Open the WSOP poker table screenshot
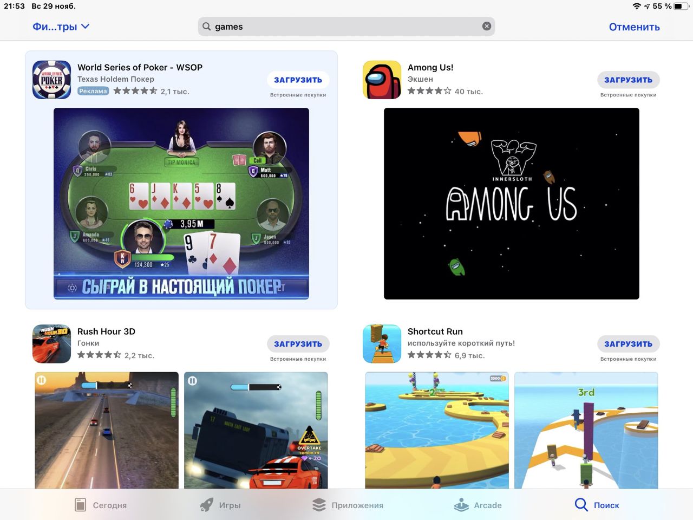The image size is (693, 520). tap(181, 204)
